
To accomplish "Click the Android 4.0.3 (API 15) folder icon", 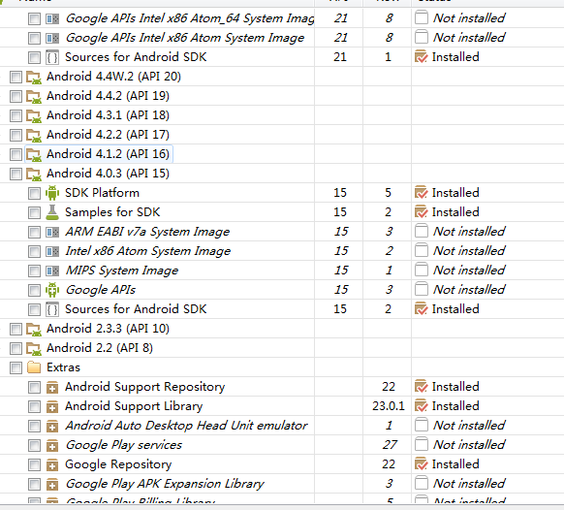I will click(x=34, y=175).
